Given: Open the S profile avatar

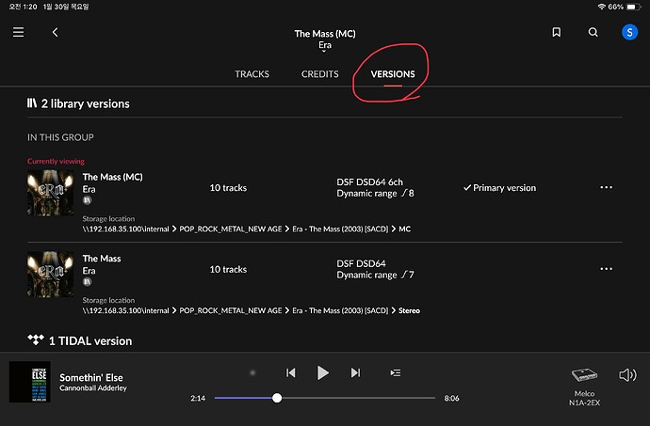Looking at the screenshot, I should [x=629, y=32].
